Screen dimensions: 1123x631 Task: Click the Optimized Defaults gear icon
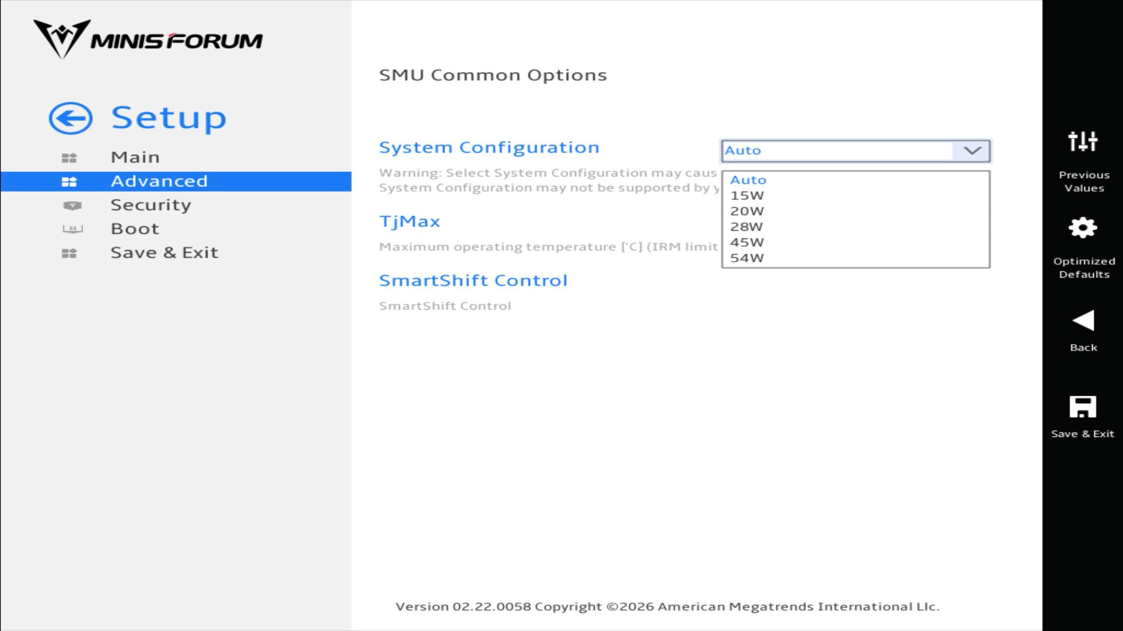[1083, 228]
